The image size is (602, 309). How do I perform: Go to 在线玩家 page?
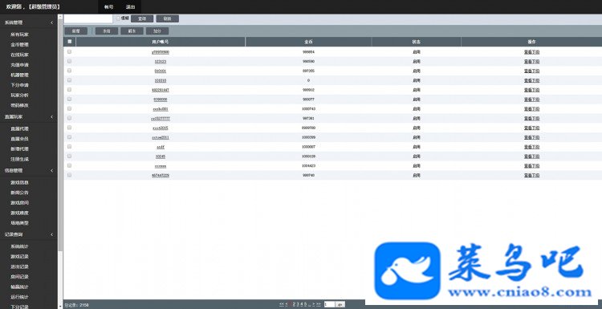click(x=19, y=55)
